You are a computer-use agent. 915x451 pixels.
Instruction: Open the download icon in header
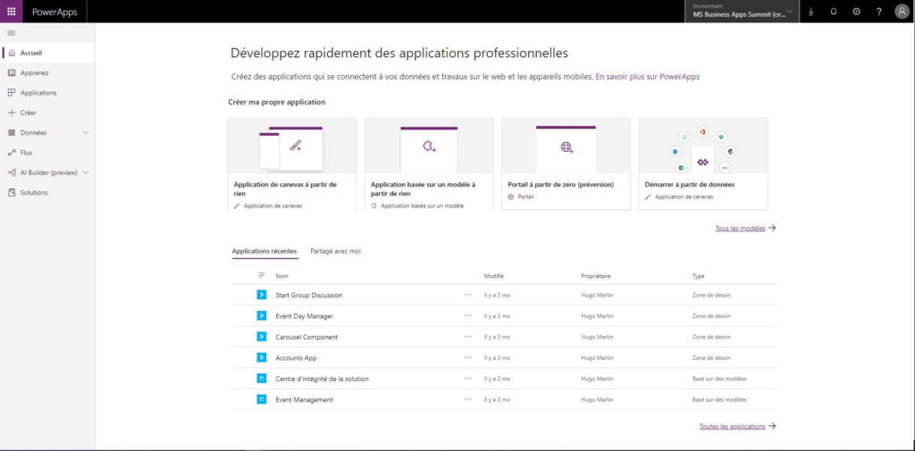tap(811, 12)
